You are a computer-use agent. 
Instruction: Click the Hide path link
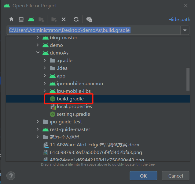(x=179, y=19)
